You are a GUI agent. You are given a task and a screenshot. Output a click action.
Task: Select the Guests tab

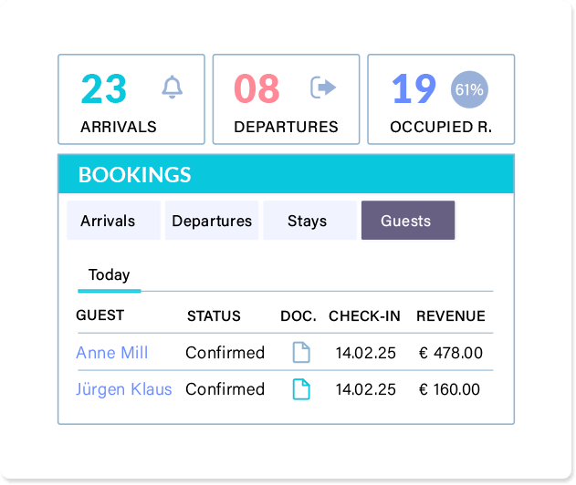tap(408, 221)
